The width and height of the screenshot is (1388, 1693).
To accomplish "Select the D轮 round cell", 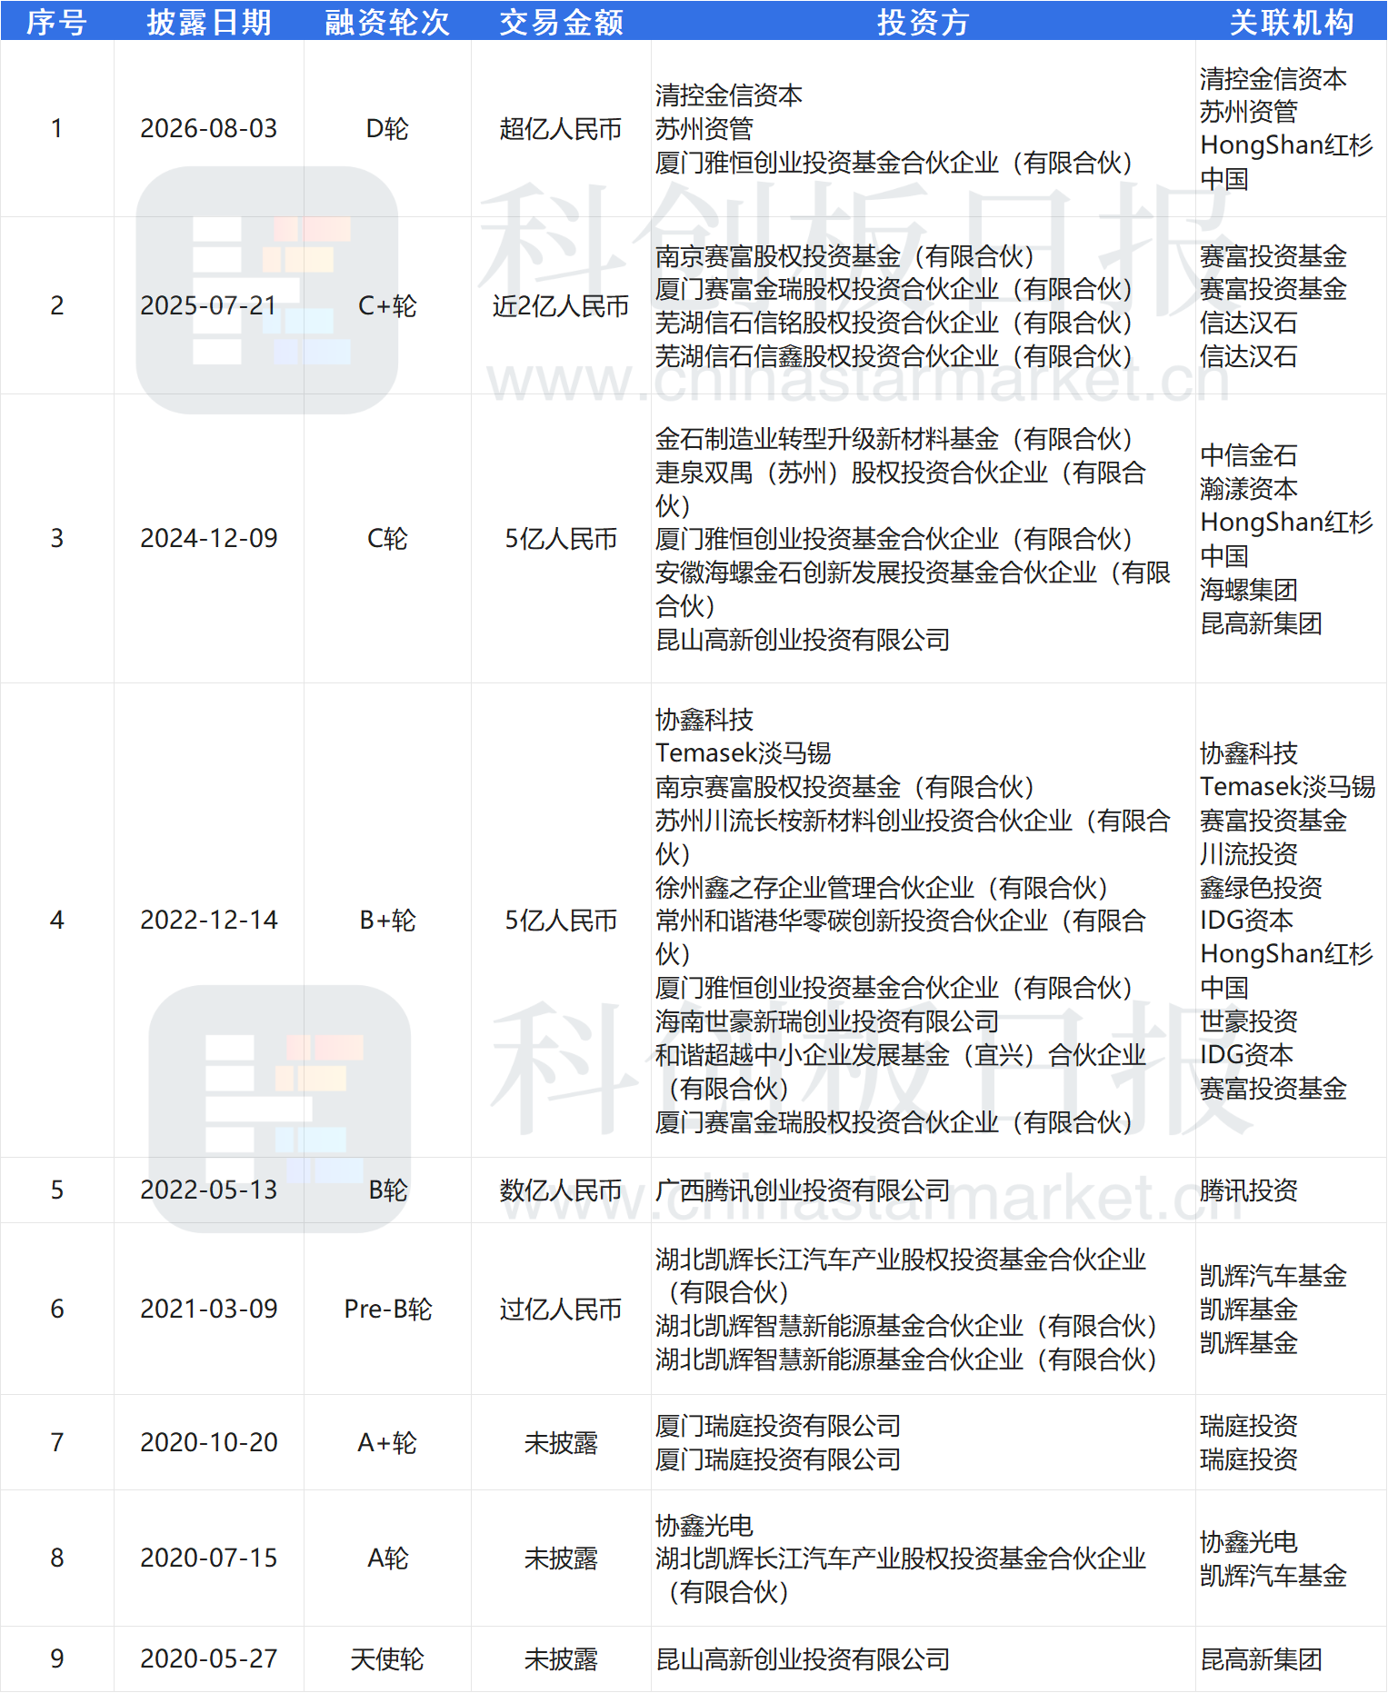I will (387, 128).
